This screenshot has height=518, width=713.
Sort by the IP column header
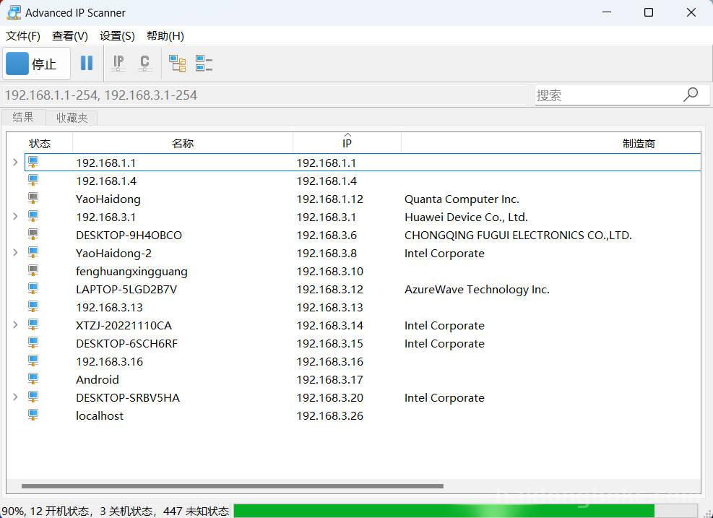click(x=347, y=144)
